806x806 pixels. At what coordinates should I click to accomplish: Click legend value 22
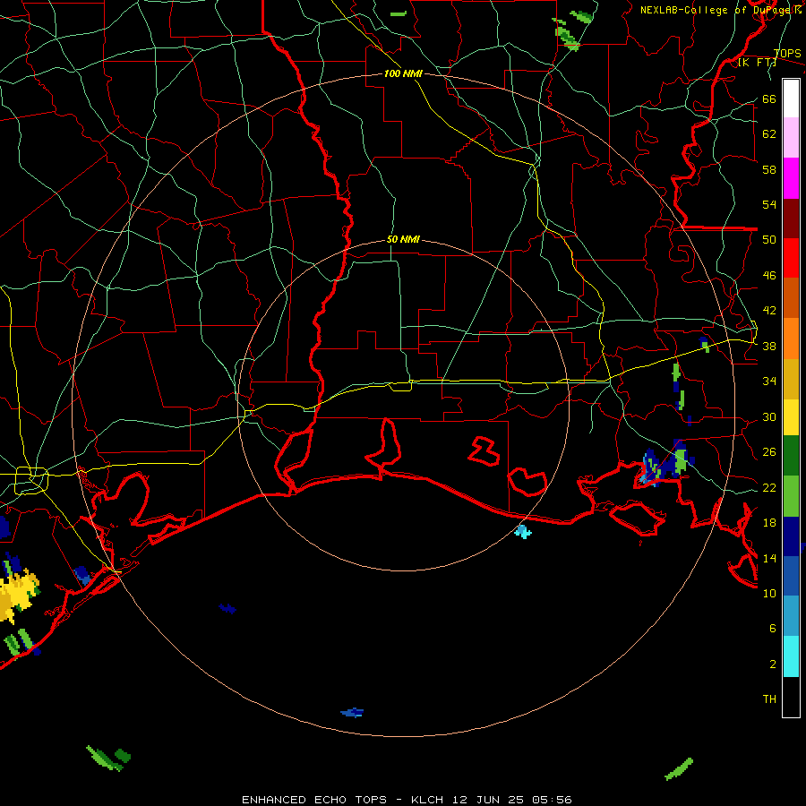(769, 487)
